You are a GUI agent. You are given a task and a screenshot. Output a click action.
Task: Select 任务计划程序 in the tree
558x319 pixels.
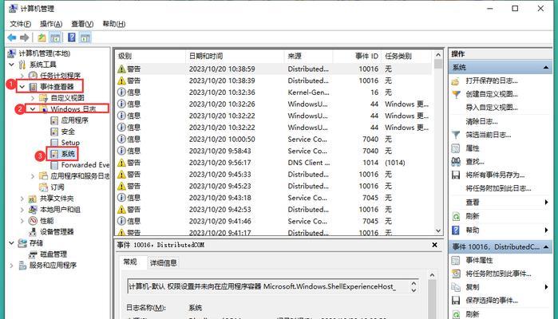(60, 76)
